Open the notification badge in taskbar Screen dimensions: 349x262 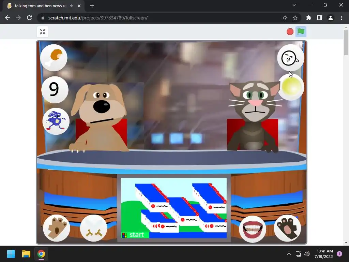tap(339, 254)
